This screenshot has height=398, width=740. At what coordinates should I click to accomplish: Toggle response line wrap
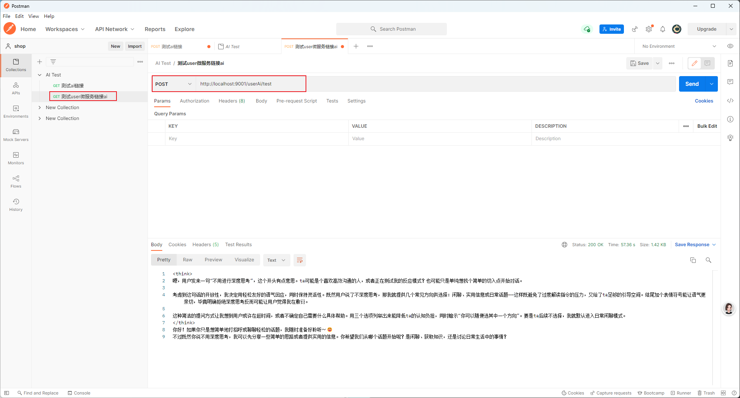tap(300, 260)
